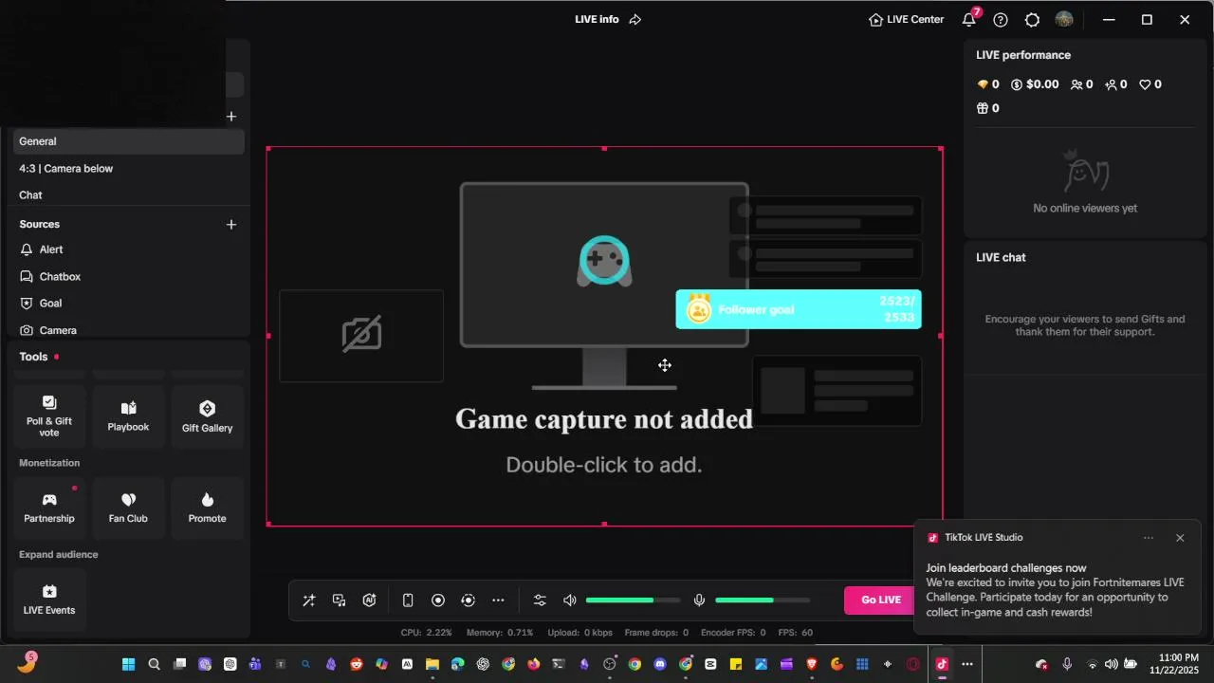This screenshot has height=683, width=1214.
Task: Add a new scene with the plus icon
Action: click(230, 117)
